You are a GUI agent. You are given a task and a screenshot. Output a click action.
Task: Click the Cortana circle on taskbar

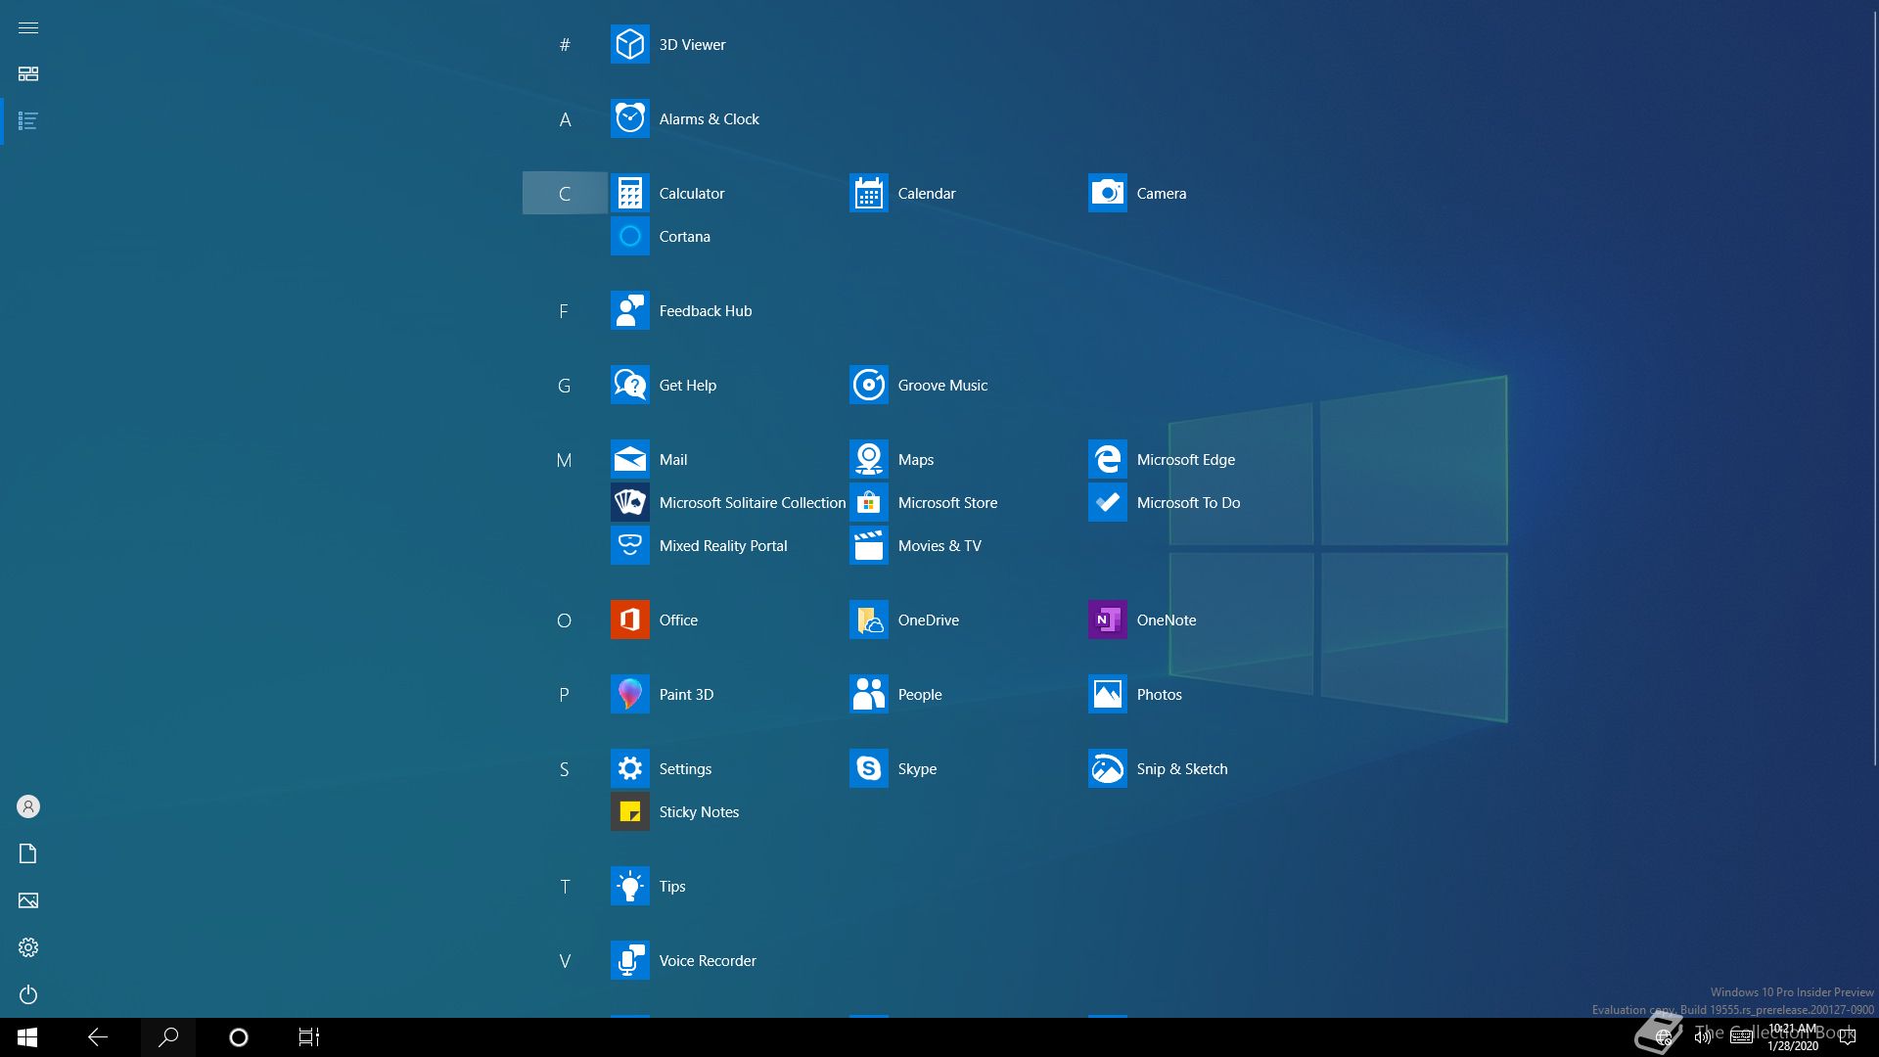239,1037
